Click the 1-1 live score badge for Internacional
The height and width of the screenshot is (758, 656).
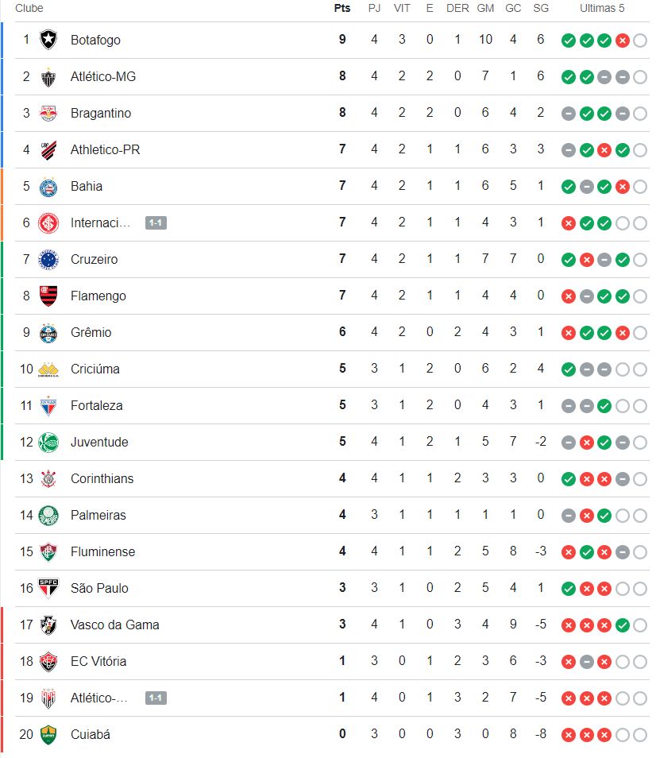(x=156, y=223)
